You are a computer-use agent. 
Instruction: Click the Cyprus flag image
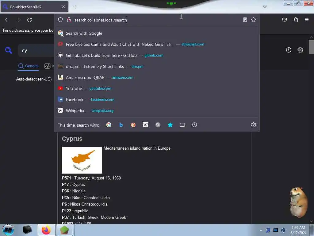click(82, 160)
